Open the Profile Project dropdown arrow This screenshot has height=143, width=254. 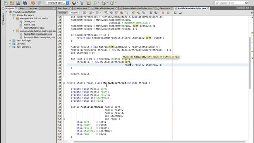(115, 3)
